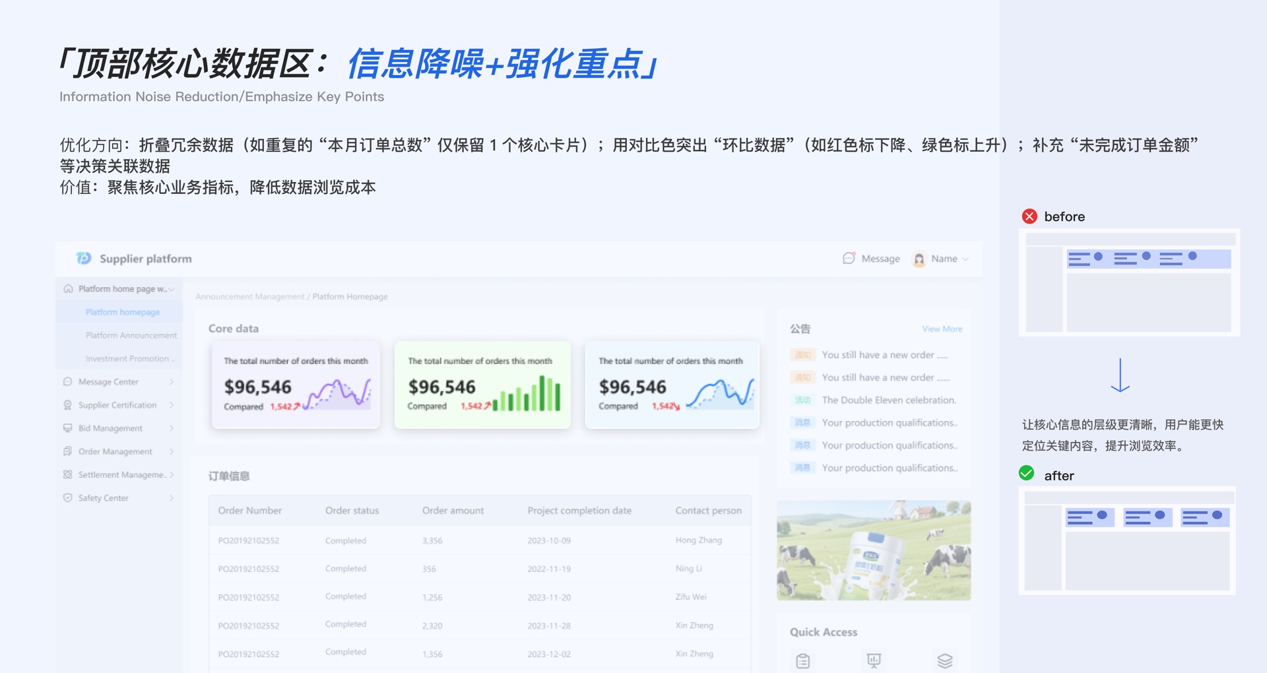Screen dimensions: 1267x673
Task: Click the layers stack Quick Access icon
Action: 945,660
